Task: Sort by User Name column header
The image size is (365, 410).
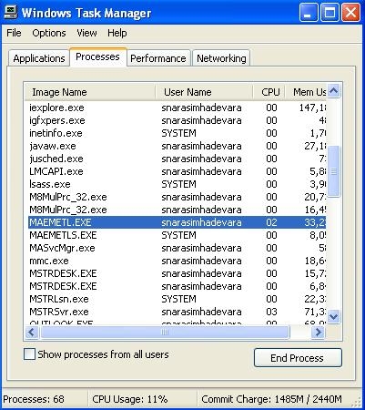Action: 204,92
